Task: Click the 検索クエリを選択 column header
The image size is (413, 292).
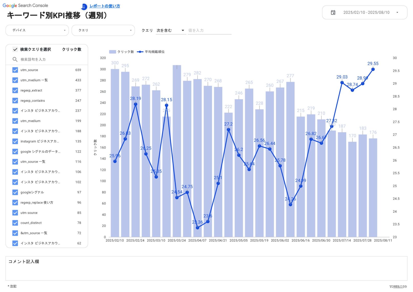Action: point(35,49)
